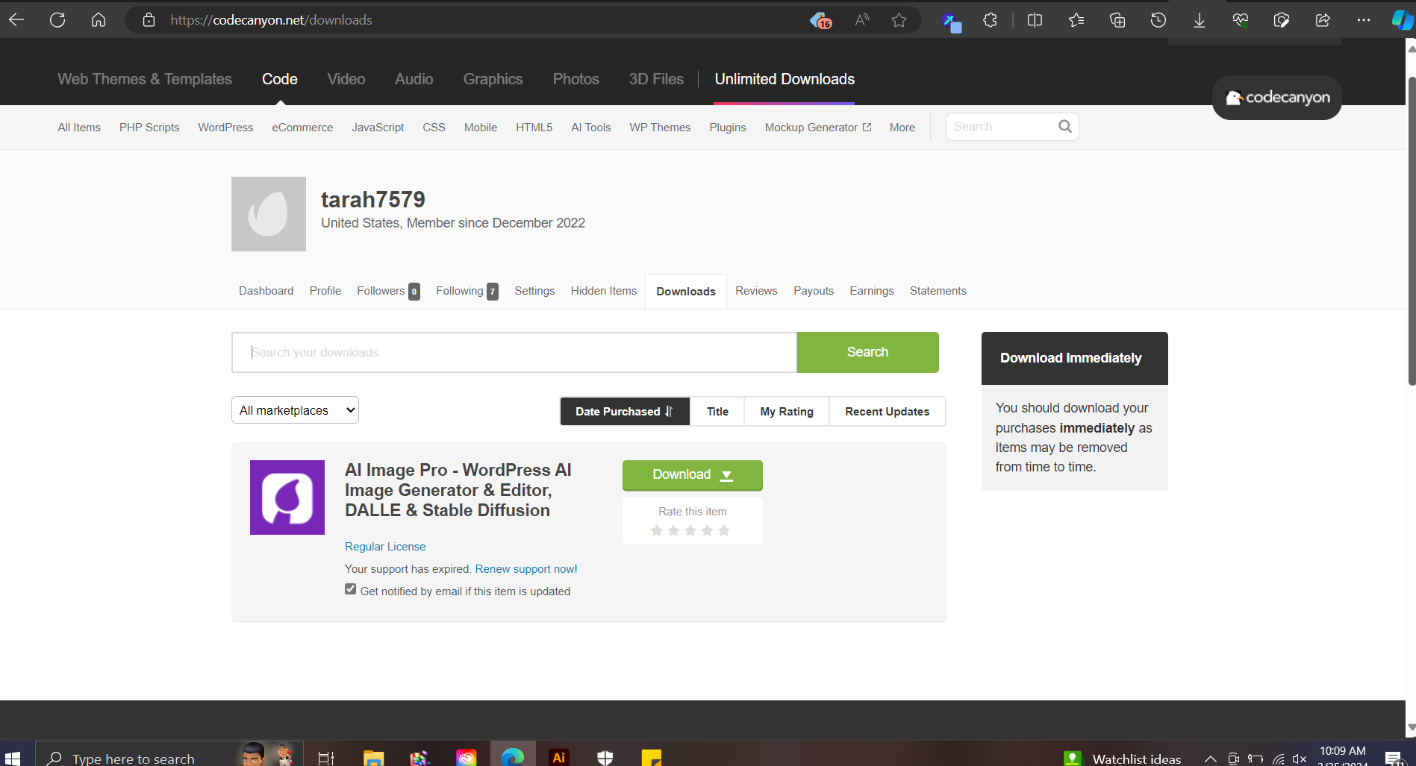
Task: Sort downloads by Title
Action: click(x=717, y=412)
